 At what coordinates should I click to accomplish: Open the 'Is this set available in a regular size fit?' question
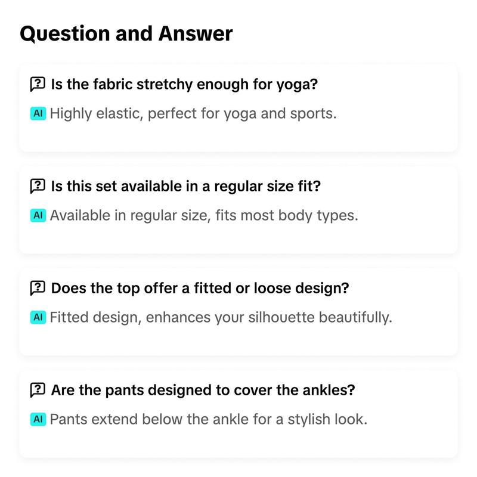186,186
